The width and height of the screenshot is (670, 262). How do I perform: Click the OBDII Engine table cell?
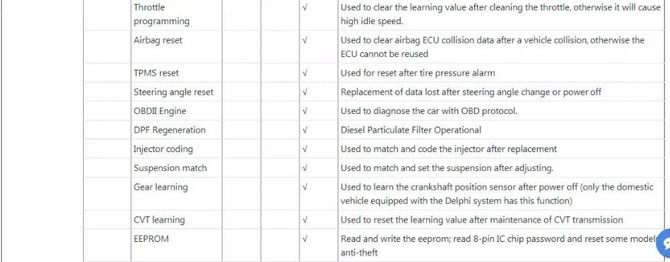tap(176, 111)
